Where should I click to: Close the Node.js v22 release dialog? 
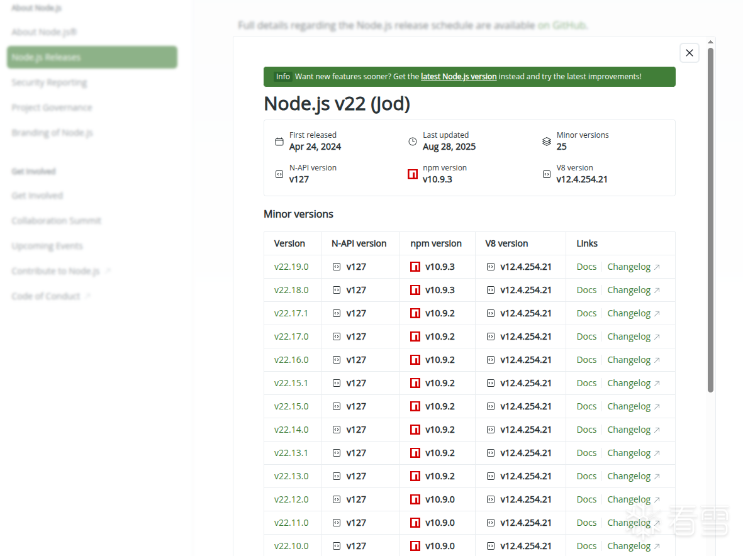point(689,53)
